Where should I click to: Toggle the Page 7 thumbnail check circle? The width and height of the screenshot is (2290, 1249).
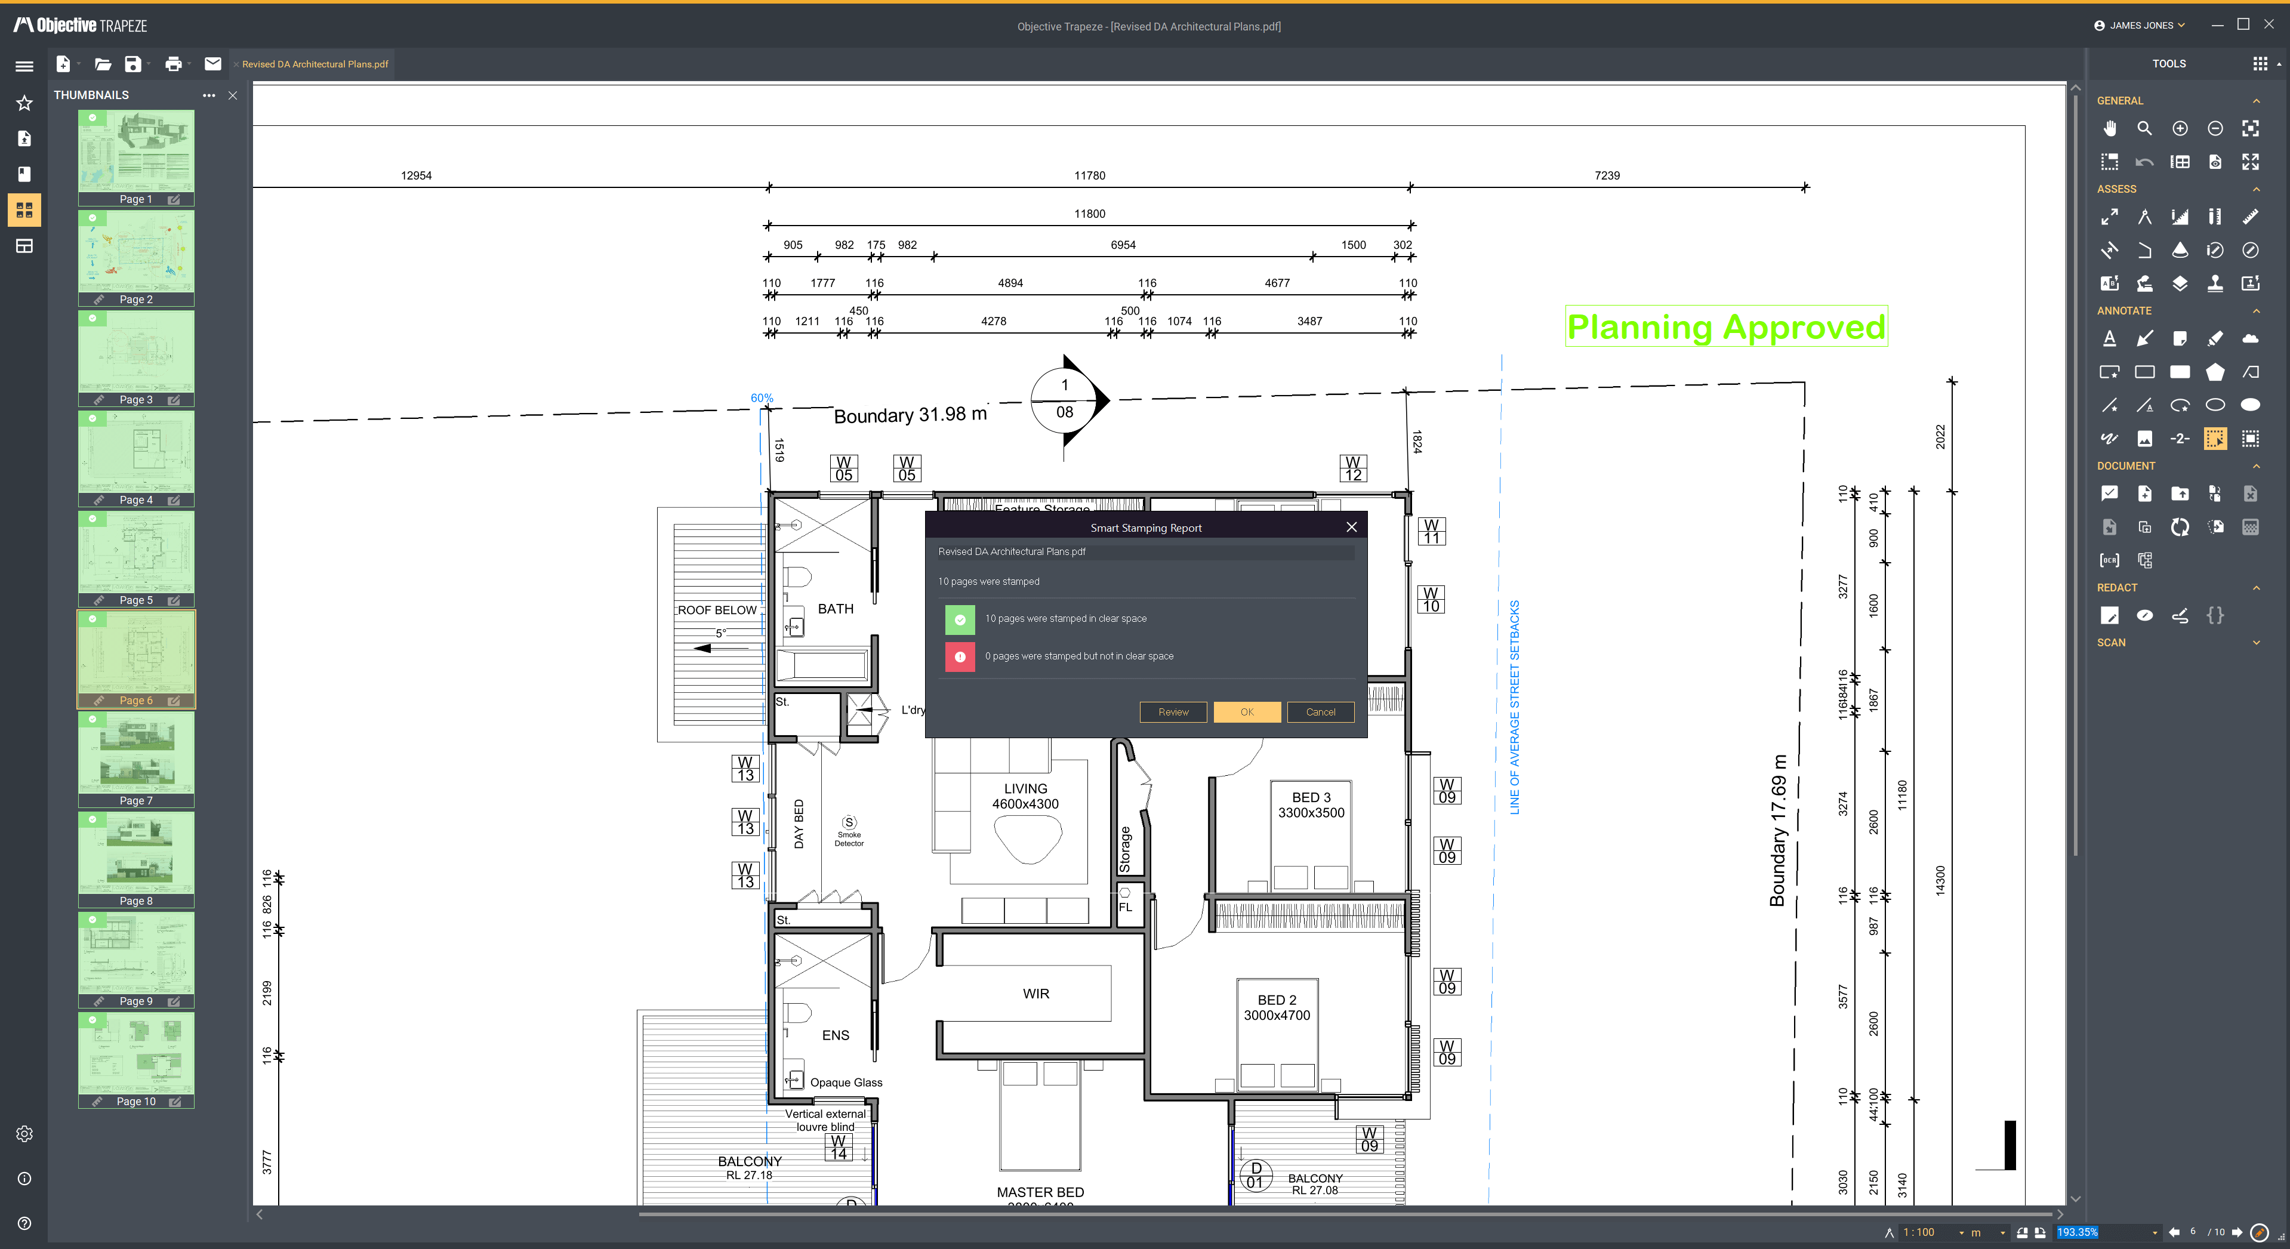coord(93,719)
